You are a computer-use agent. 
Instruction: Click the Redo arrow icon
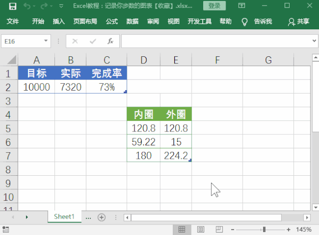point(44,6)
